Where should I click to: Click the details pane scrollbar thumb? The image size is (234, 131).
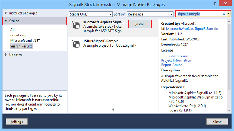point(229,57)
